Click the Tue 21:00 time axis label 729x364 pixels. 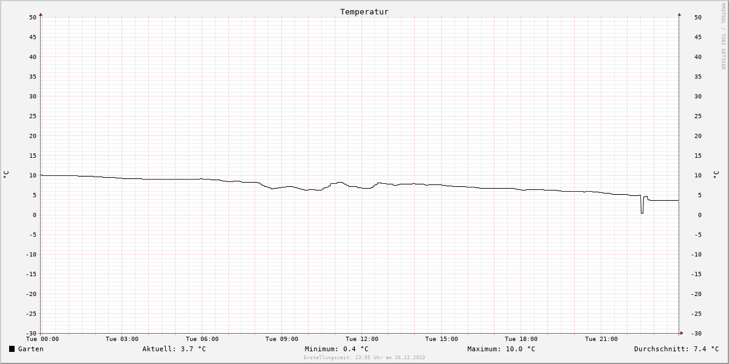601,339
